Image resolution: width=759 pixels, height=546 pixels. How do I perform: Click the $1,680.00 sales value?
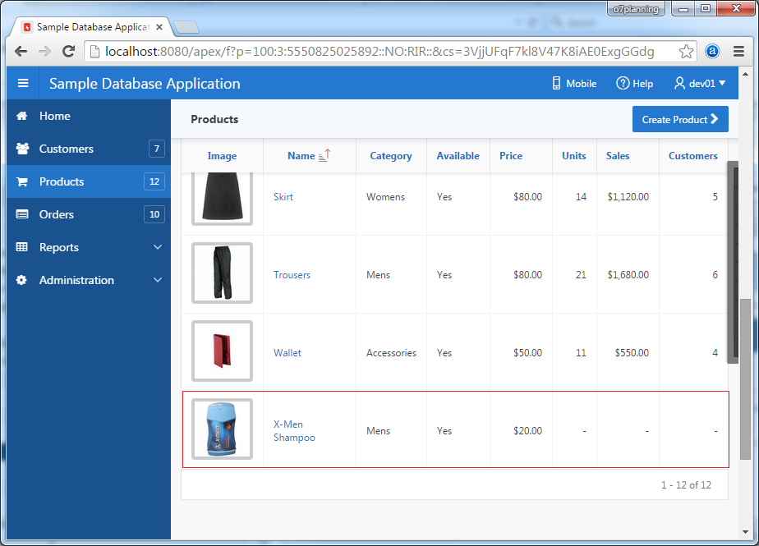628,274
